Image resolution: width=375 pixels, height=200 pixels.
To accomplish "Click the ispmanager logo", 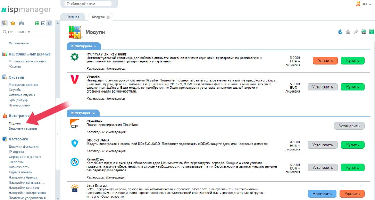I will point(26,10).
